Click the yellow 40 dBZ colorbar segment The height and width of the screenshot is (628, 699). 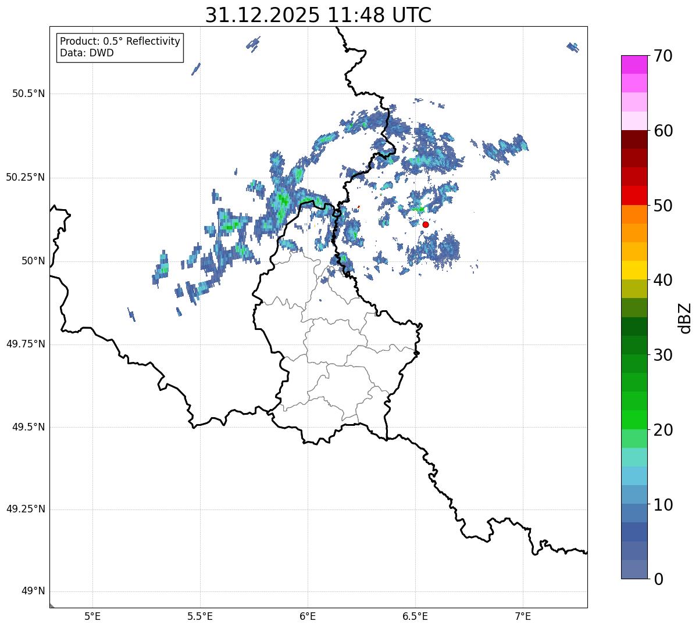tap(634, 270)
